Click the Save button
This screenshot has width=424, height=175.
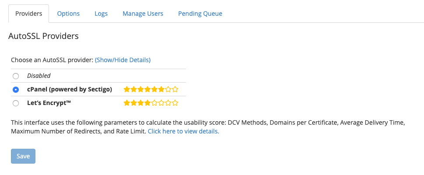click(x=23, y=156)
